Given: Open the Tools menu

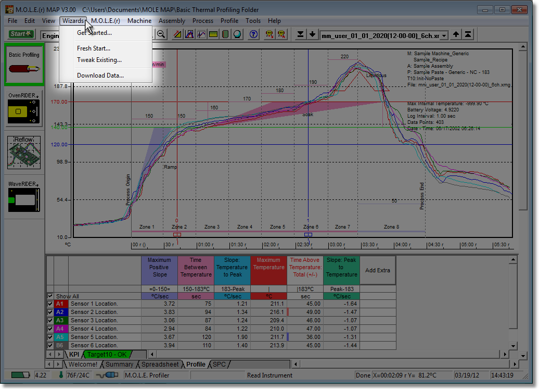Looking at the screenshot, I should point(253,21).
